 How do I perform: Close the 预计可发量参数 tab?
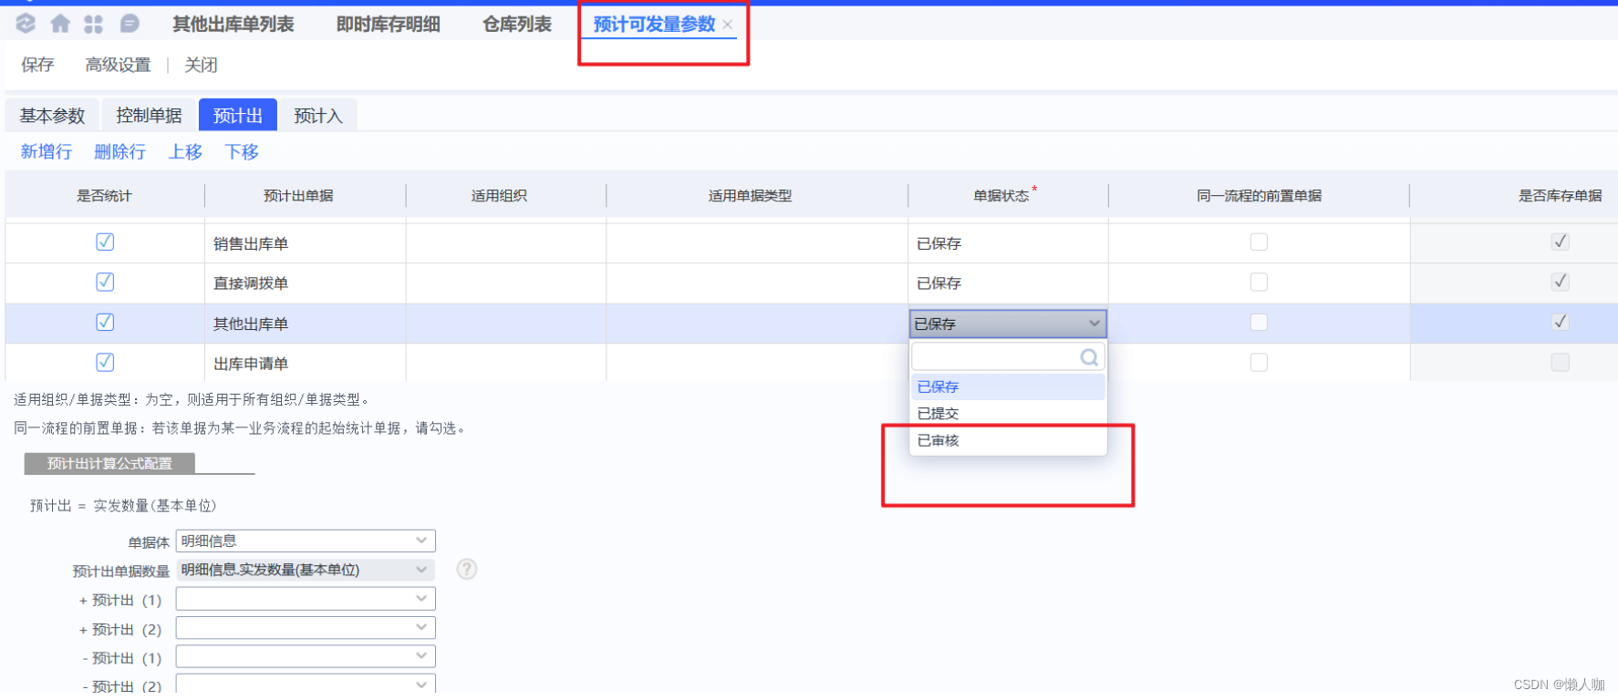(x=728, y=25)
